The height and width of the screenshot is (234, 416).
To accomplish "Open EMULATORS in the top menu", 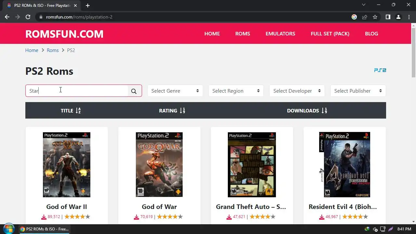I will [280, 34].
